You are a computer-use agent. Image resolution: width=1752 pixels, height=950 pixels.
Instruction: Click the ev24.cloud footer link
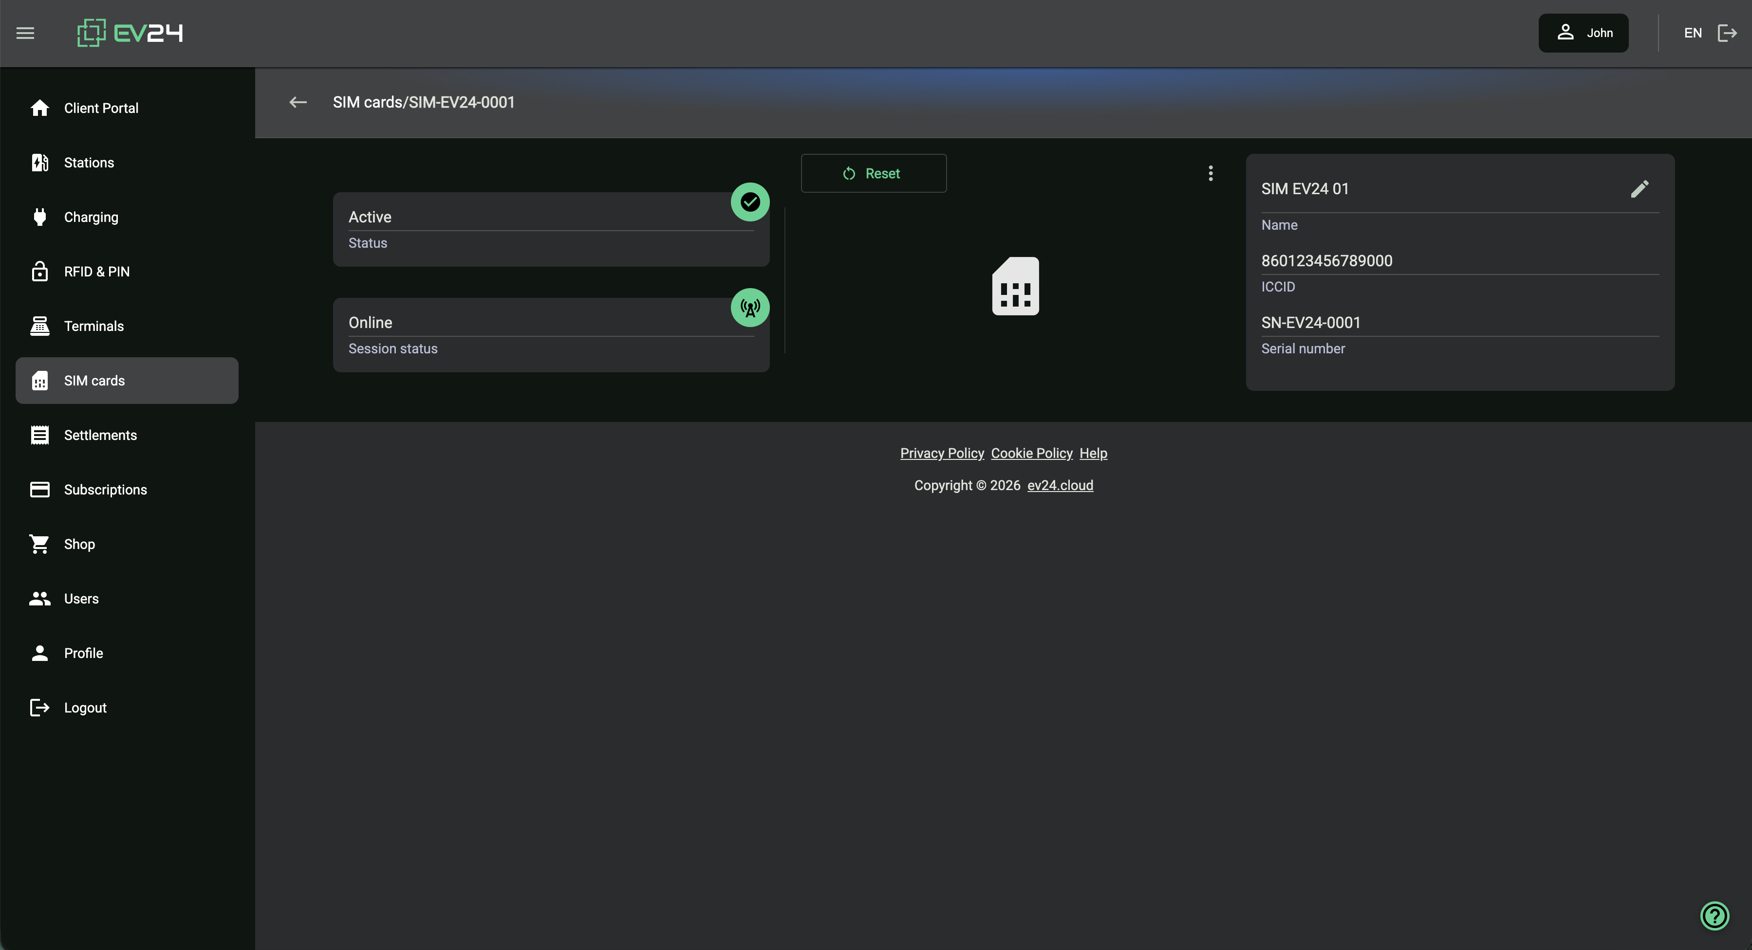1060,485
